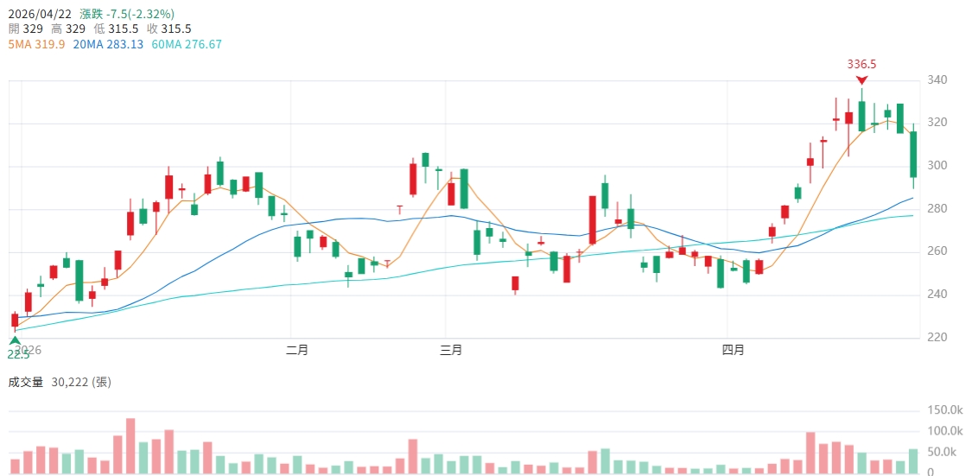Click the 二月 label on the time axis
Image resolution: width=972 pixels, height=476 pixels.
pos(296,351)
